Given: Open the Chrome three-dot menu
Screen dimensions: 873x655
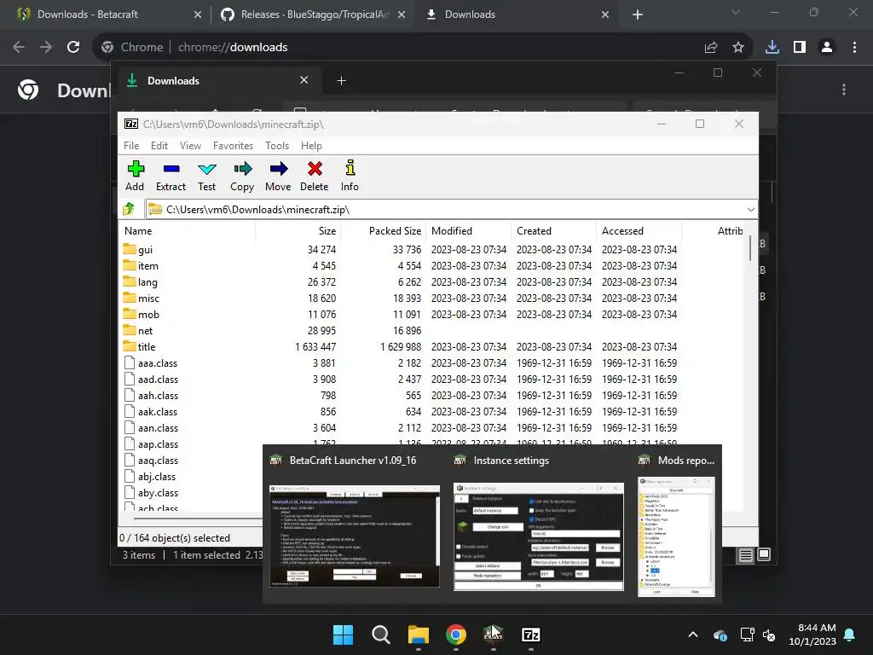Looking at the screenshot, I should coord(854,48).
